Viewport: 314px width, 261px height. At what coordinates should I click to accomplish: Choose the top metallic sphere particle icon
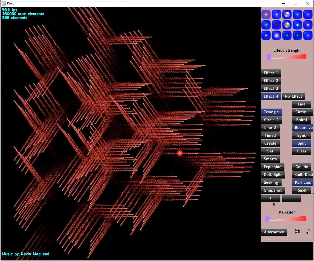287,14
